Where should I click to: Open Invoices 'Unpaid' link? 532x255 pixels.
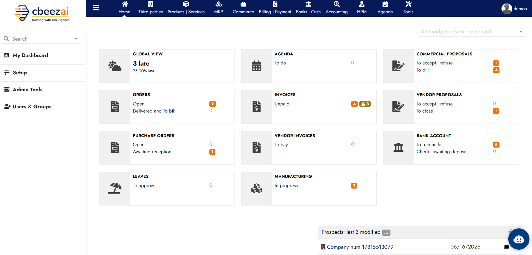[x=282, y=104]
